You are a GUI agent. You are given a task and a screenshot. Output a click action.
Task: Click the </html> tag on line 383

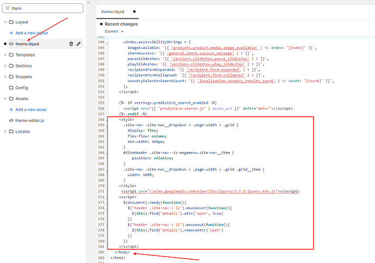tap(118, 258)
